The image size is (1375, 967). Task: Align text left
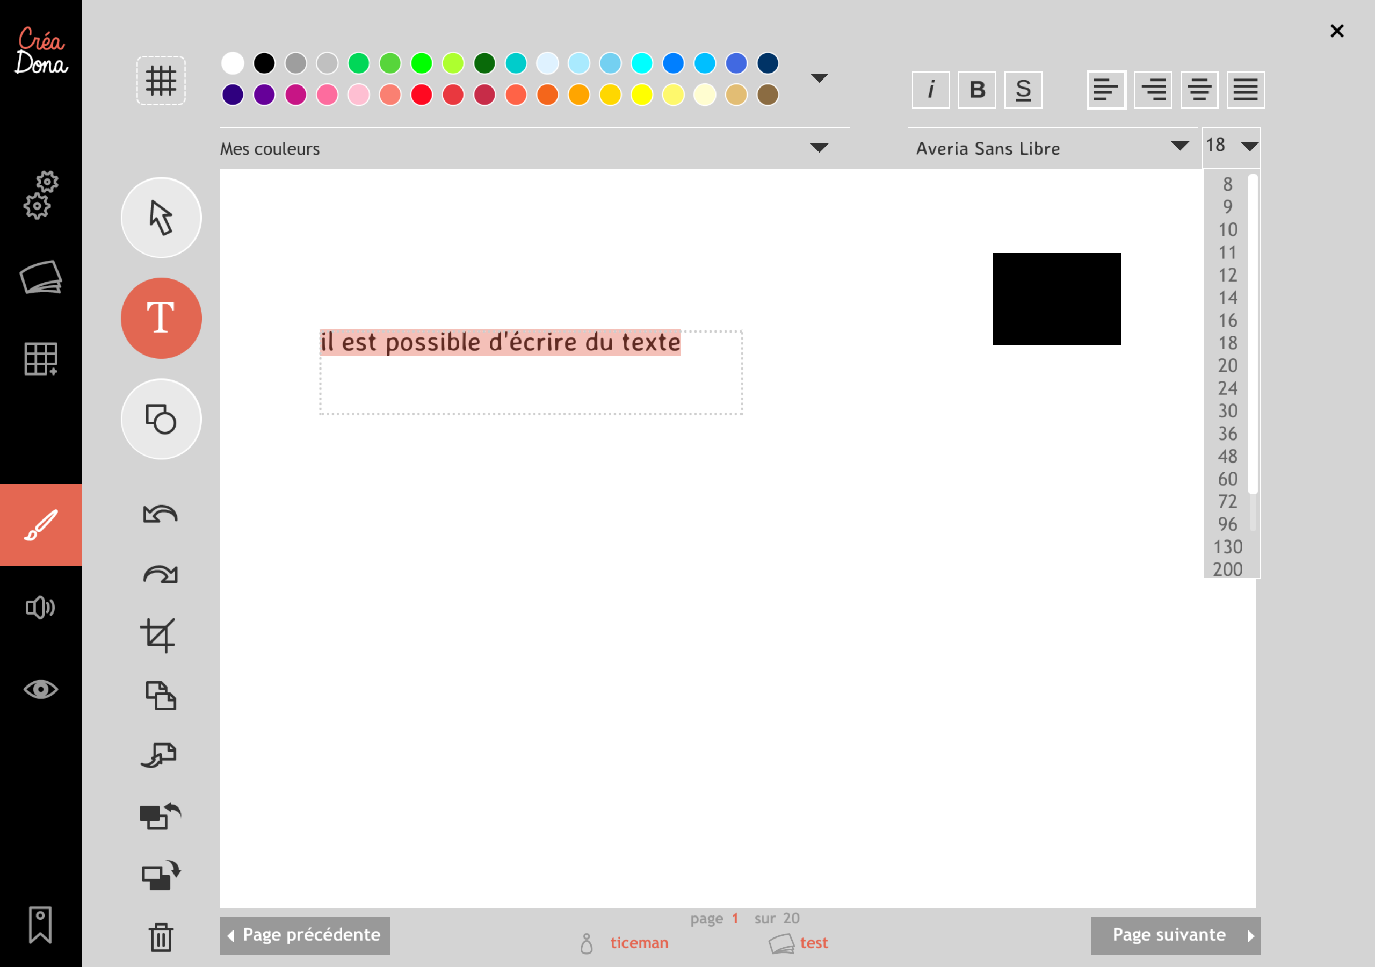(1106, 90)
